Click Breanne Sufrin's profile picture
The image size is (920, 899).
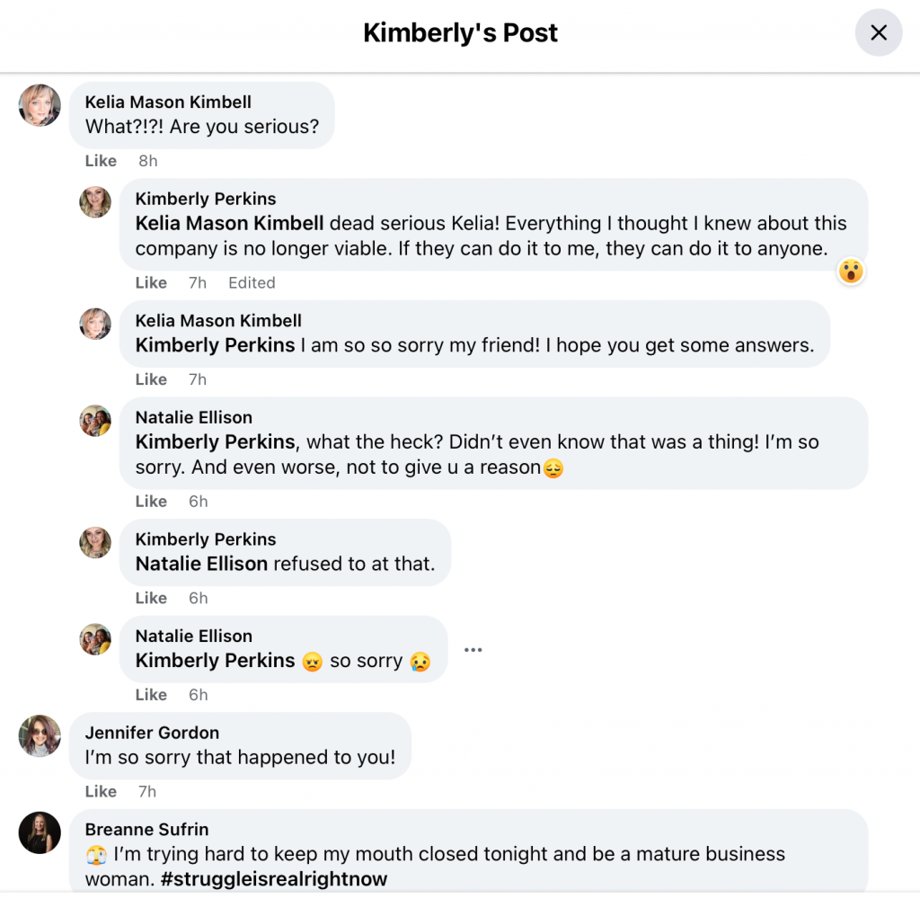pyautogui.click(x=39, y=832)
